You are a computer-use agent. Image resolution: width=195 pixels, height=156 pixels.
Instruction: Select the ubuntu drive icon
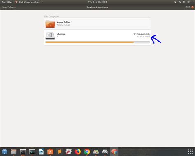(50, 36)
